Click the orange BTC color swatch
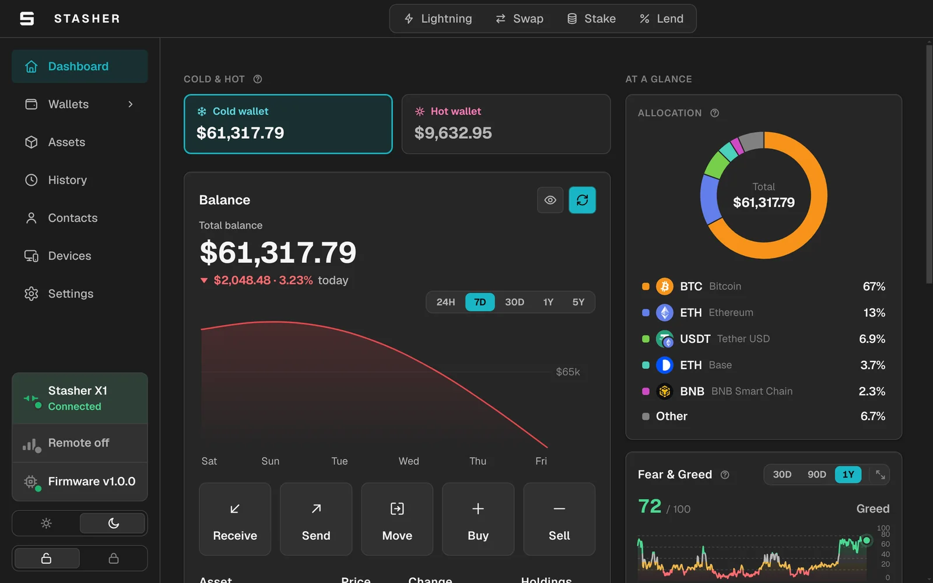The height and width of the screenshot is (583, 933). (x=646, y=286)
